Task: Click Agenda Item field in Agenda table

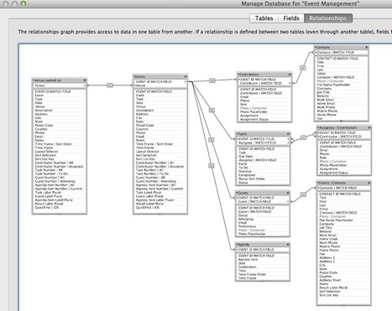Action: tap(248, 260)
